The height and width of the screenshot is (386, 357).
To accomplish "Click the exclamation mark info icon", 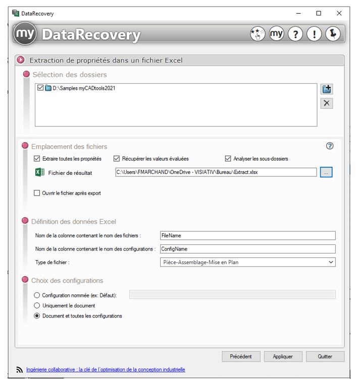I will [x=314, y=34].
